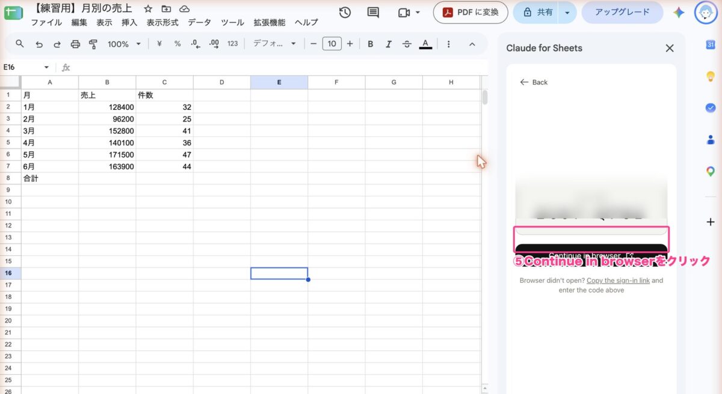Open the 100% zoom dropdown
The width and height of the screenshot is (722, 394).
click(x=124, y=44)
